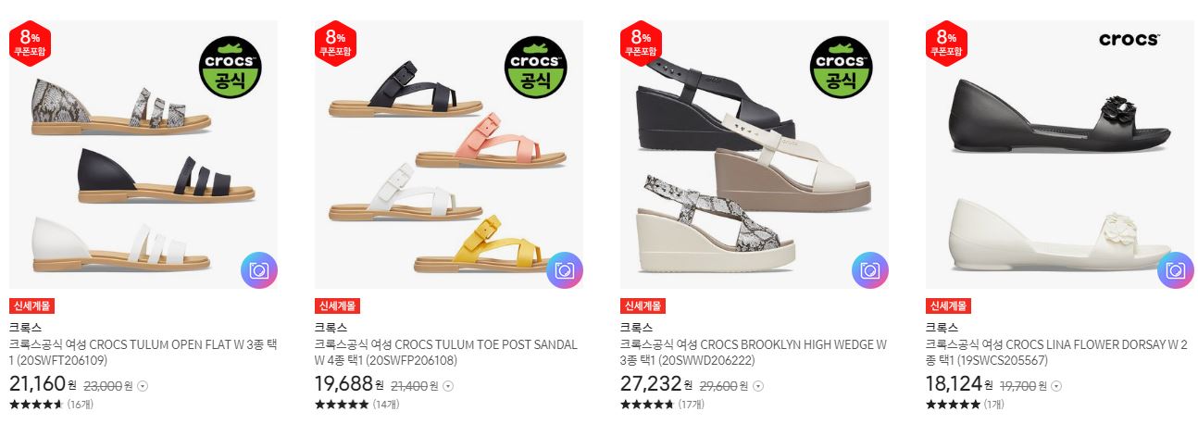Select the Lina Flower Dorsay product thumbnail

point(1060,155)
